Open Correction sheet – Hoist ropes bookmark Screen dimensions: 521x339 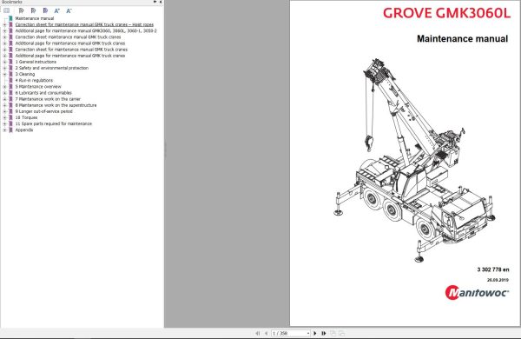84,24
